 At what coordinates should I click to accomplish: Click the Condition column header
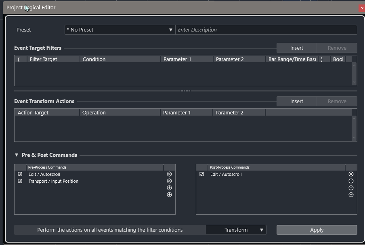tap(120, 59)
